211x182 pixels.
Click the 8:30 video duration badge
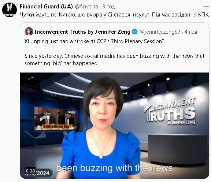[x=30, y=171]
